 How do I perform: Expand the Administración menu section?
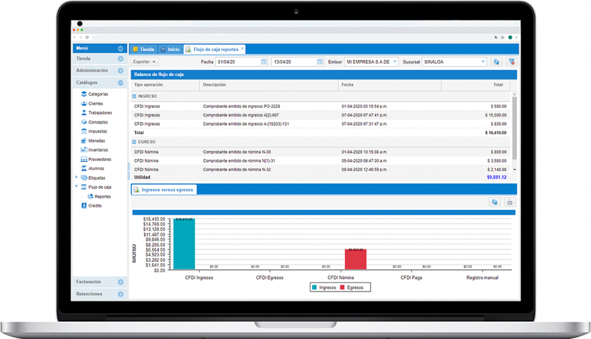(x=121, y=70)
